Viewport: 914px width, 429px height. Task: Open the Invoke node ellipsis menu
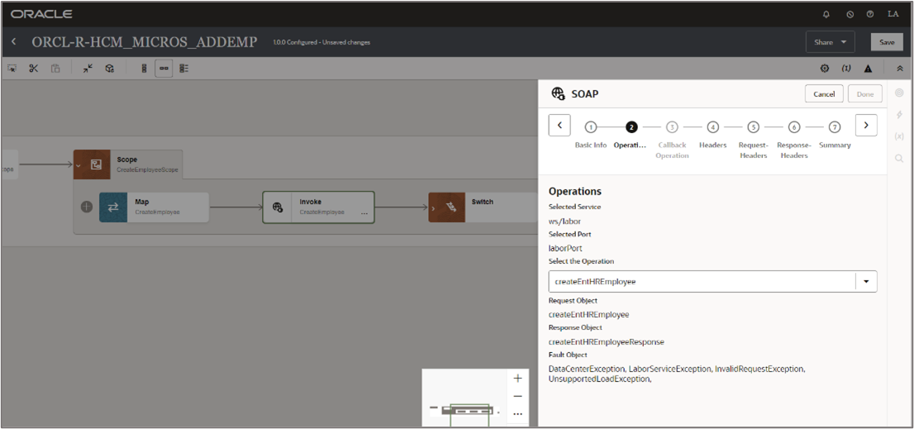click(x=364, y=214)
